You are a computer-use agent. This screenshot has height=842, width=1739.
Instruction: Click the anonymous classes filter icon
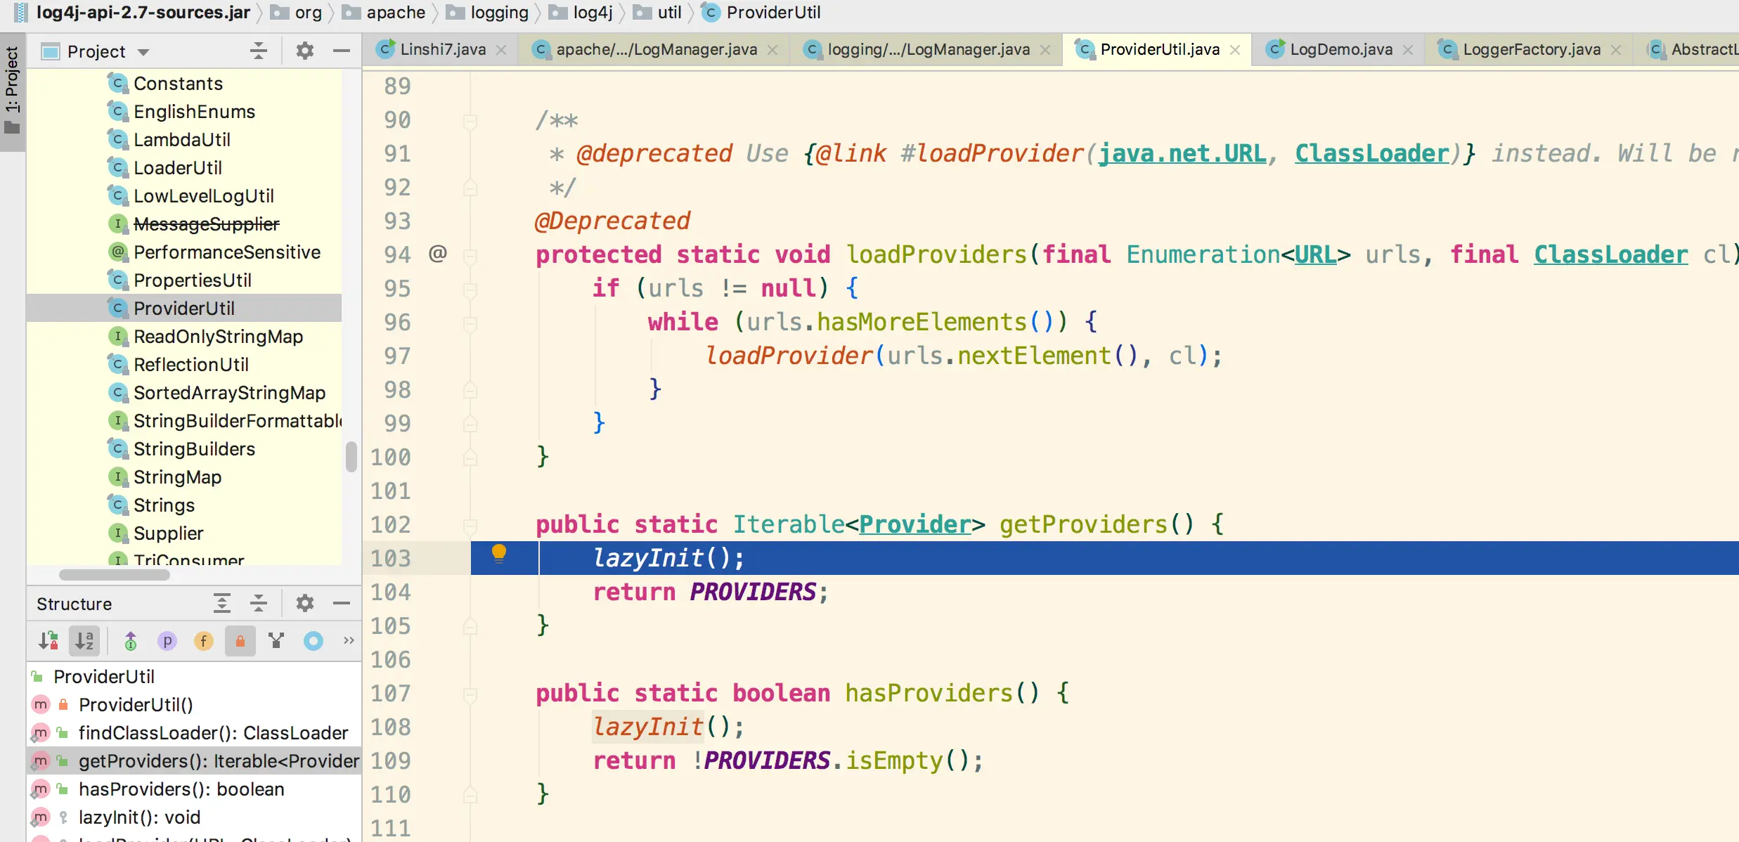(x=313, y=641)
